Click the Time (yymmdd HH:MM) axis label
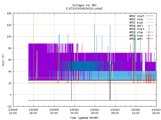The image size is (161, 120). [x=84, y=118]
